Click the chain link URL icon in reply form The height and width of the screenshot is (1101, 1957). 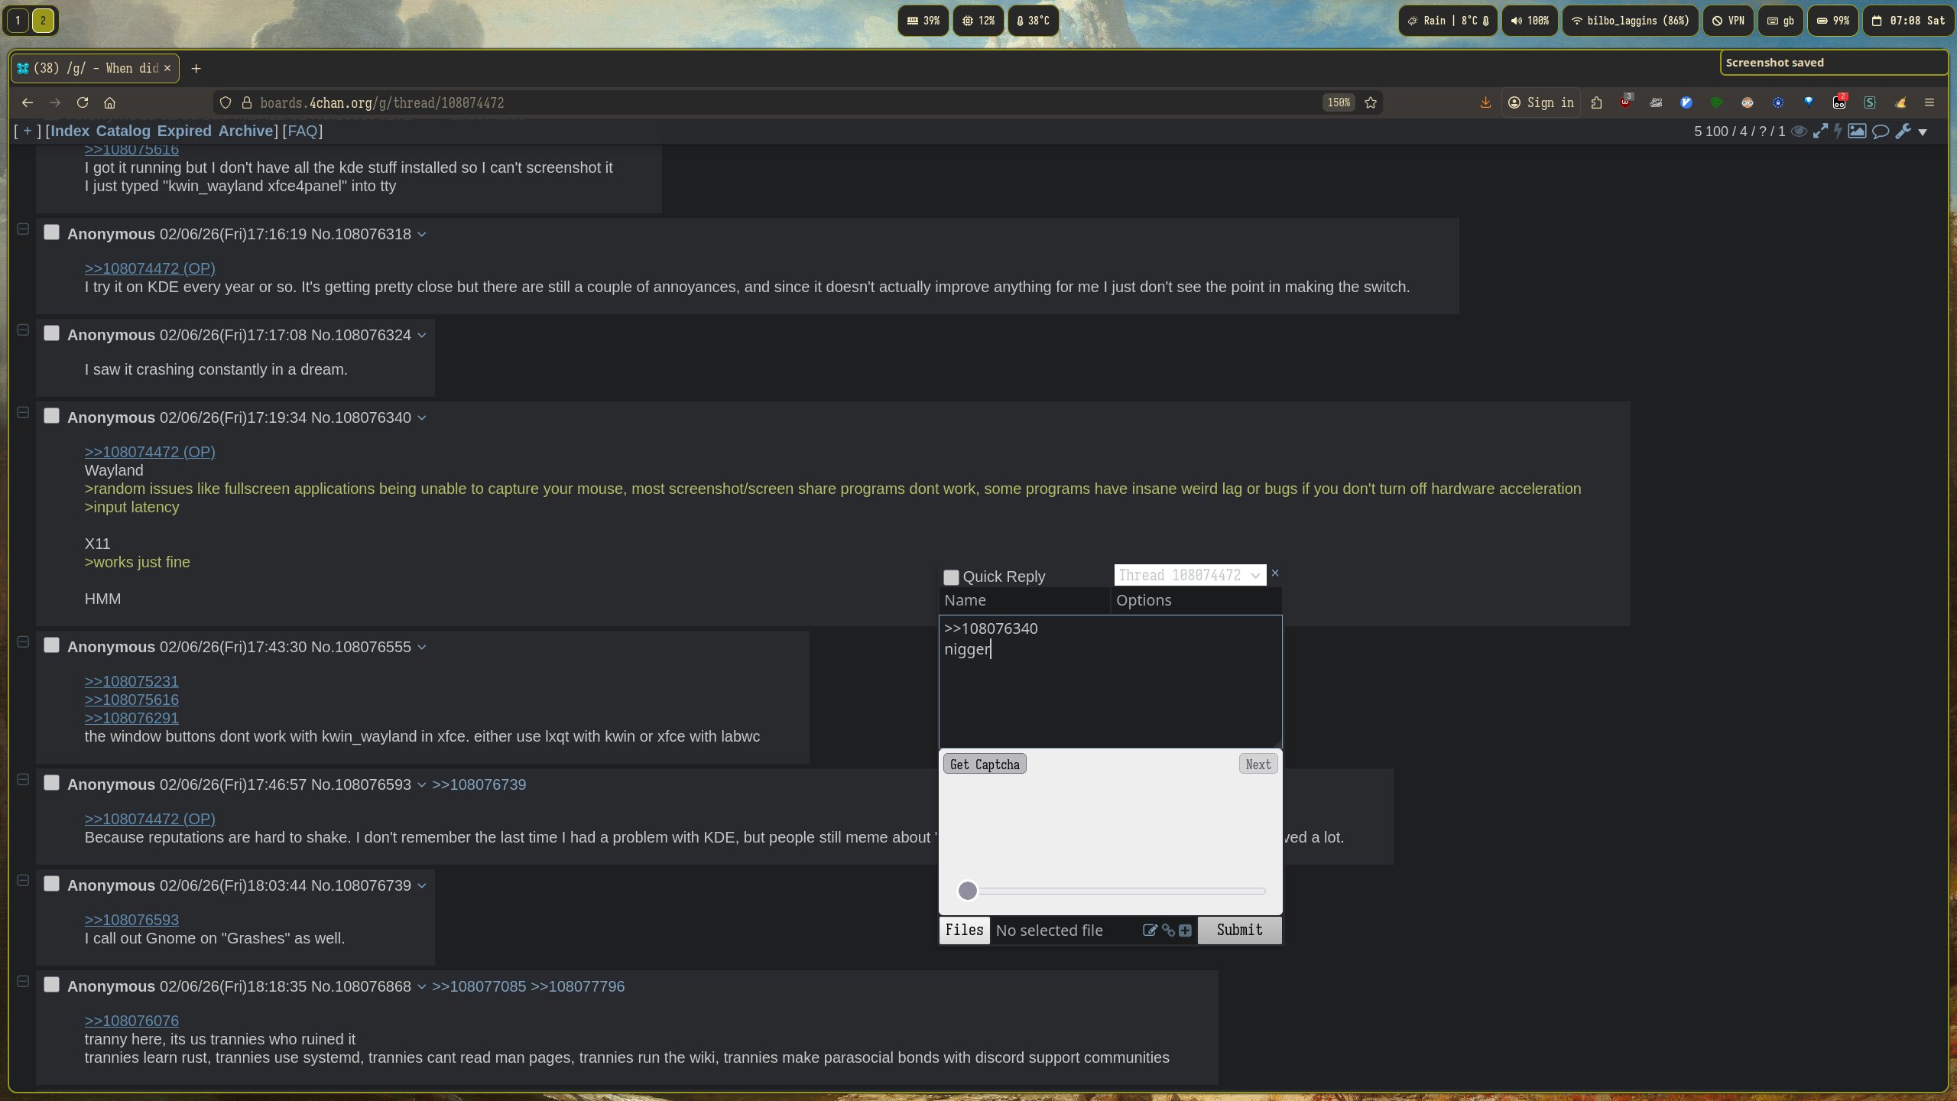tap(1168, 930)
